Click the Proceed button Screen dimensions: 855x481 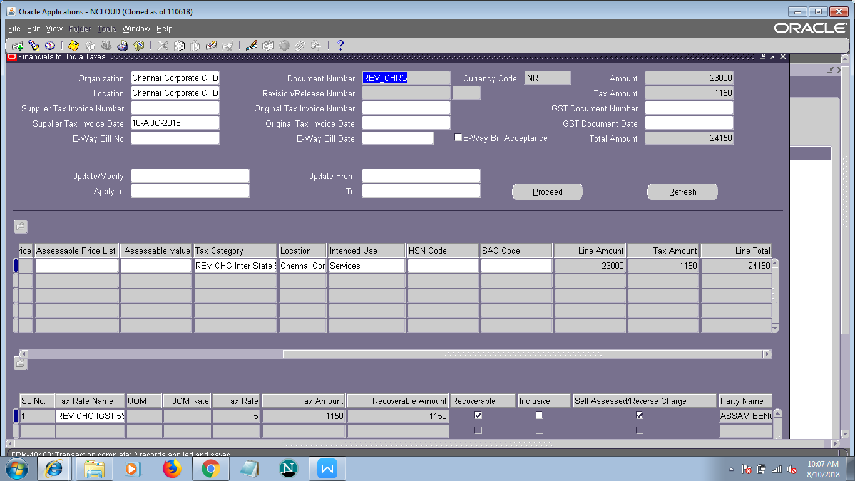click(x=548, y=192)
